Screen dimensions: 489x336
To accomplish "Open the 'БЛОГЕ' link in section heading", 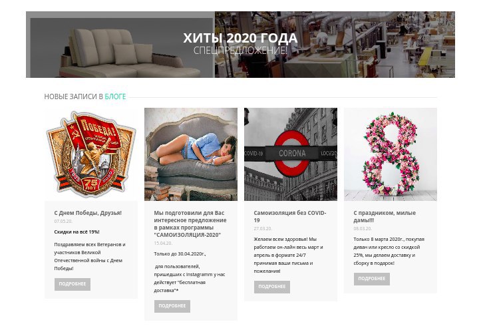I will pos(115,96).
